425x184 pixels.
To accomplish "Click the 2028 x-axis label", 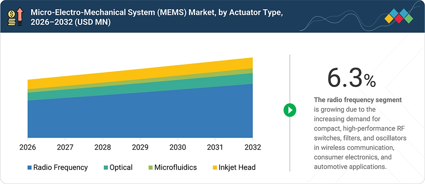I will [103, 148].
